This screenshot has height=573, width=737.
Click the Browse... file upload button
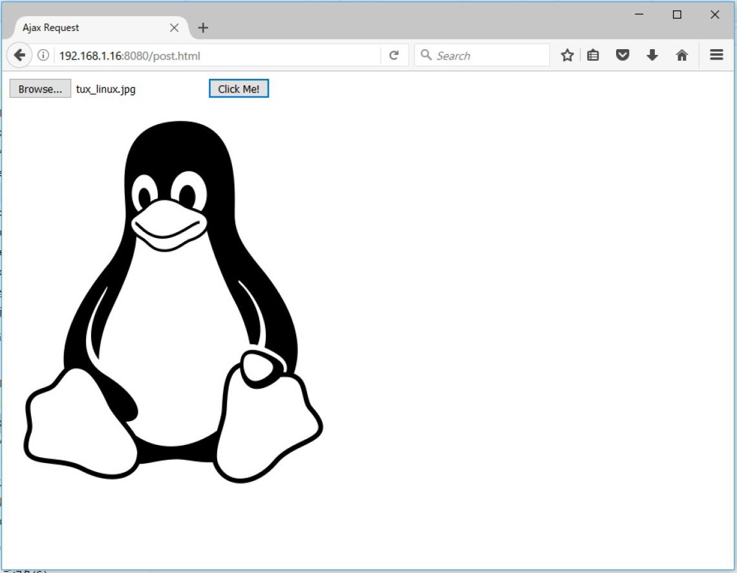point(39,89)
